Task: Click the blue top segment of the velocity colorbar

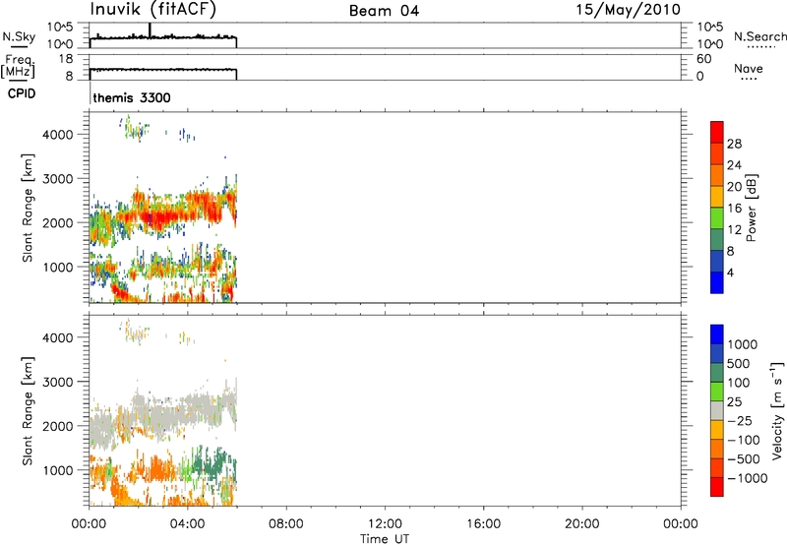Action: (717, 334)
